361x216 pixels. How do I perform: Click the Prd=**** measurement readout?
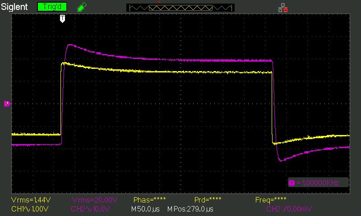[208, 200]
